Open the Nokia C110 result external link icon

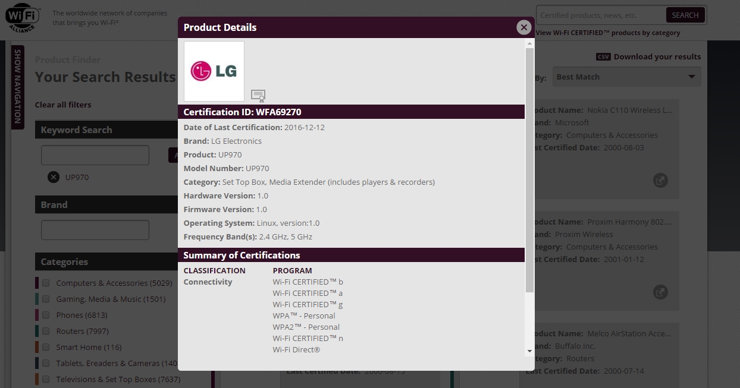click(x=660, y=181)
